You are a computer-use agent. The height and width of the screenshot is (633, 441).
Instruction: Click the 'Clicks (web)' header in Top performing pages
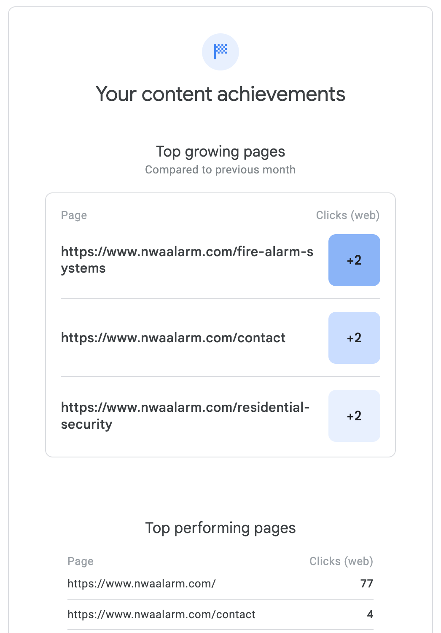pyautogui.click(x=341, y=561)
